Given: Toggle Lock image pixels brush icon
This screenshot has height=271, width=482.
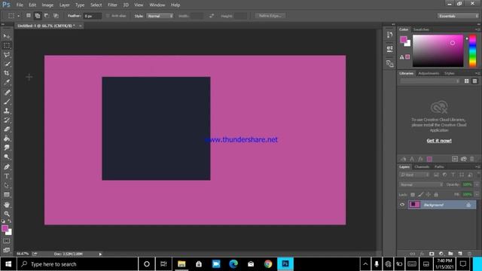Looking at the screenshot, I should pos(420,194).
